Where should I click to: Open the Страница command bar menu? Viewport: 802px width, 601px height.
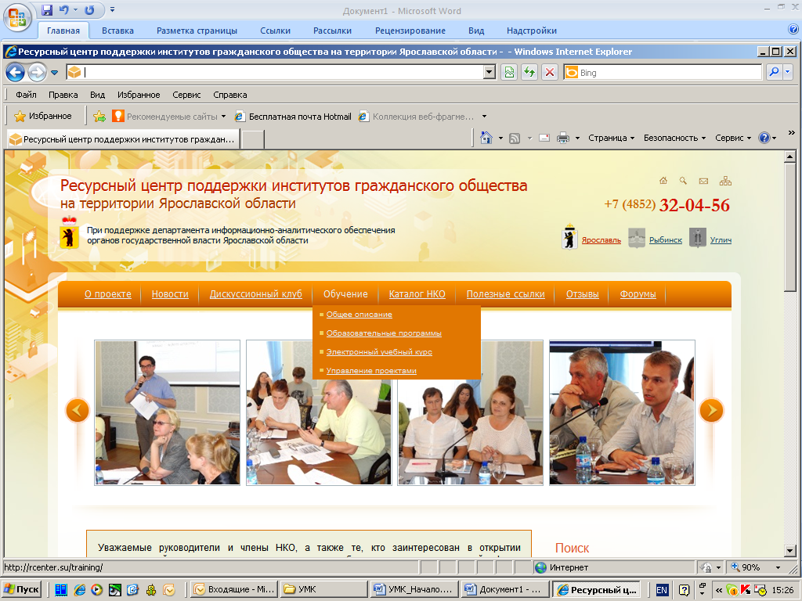(611, 138)
